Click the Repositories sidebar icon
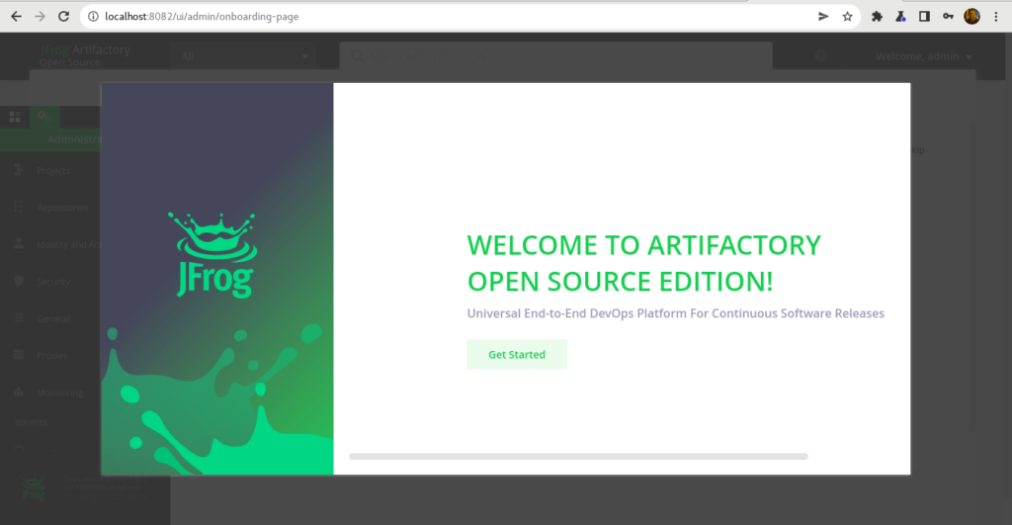This screenshot has width=1012, height=525. 19,207
